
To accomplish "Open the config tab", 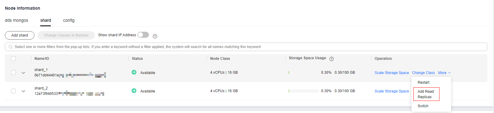I will [69, 20].
